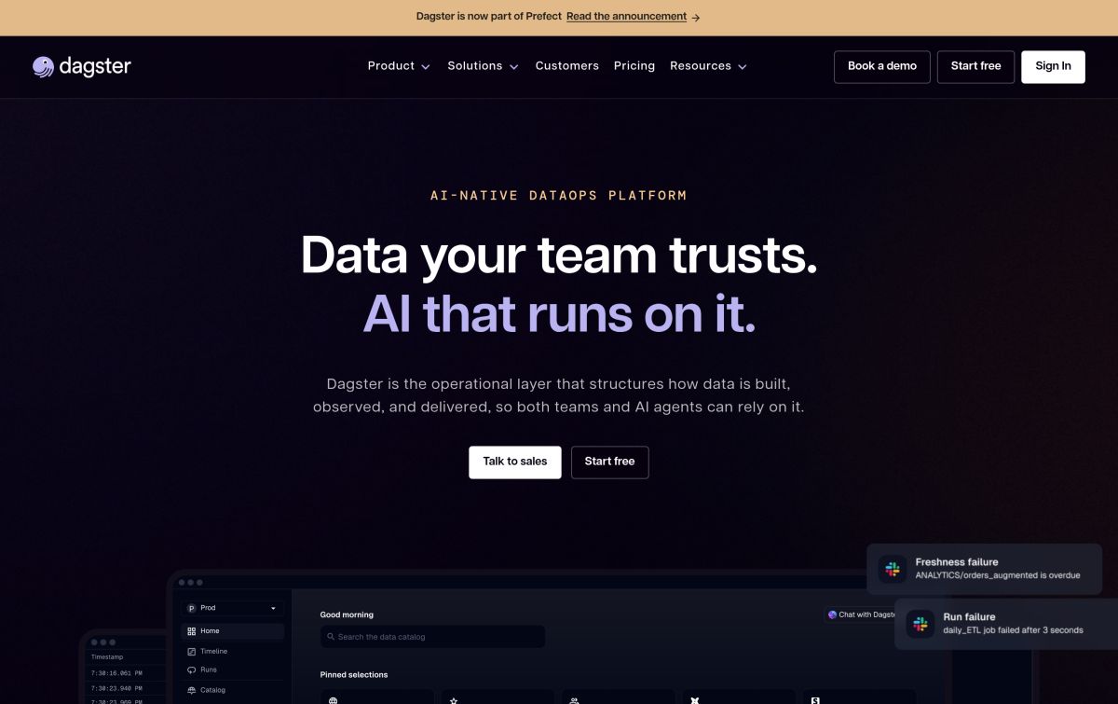Click the Catalog icon in sidebar
1118x704 pixels.
tap(192, 690)
